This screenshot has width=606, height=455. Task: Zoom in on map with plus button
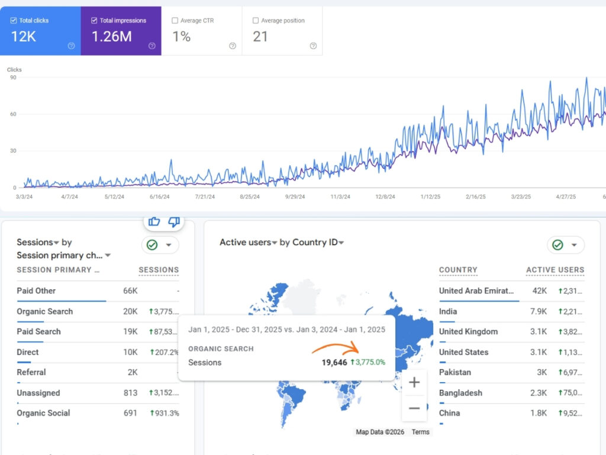414,382
